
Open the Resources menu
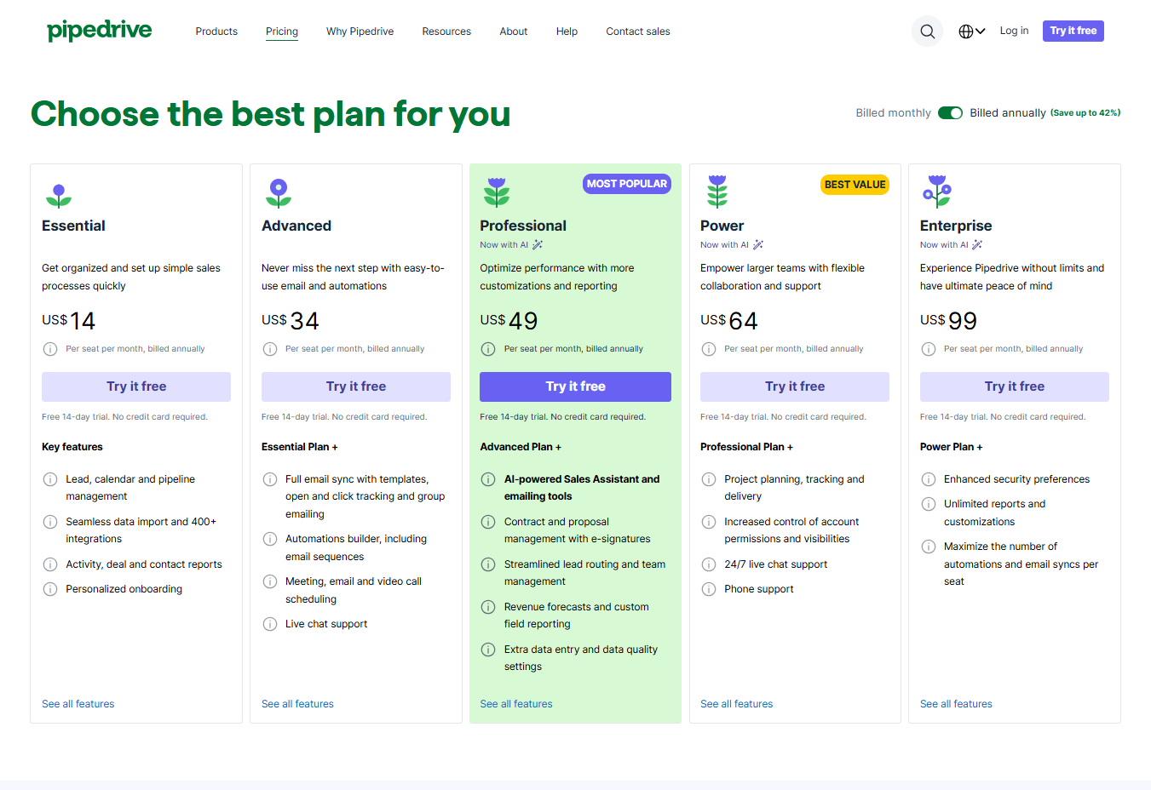click(x=446, y=31)
